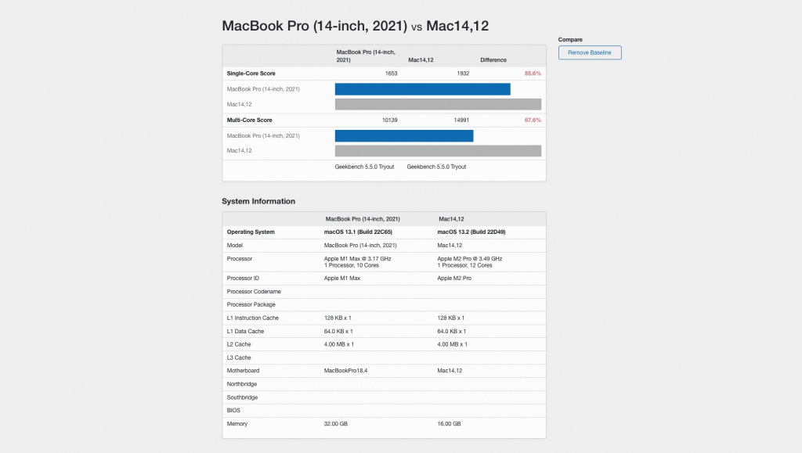
Task: Click the blue multi-core bar for MacBook Pro
Action: tap(404, 136)
